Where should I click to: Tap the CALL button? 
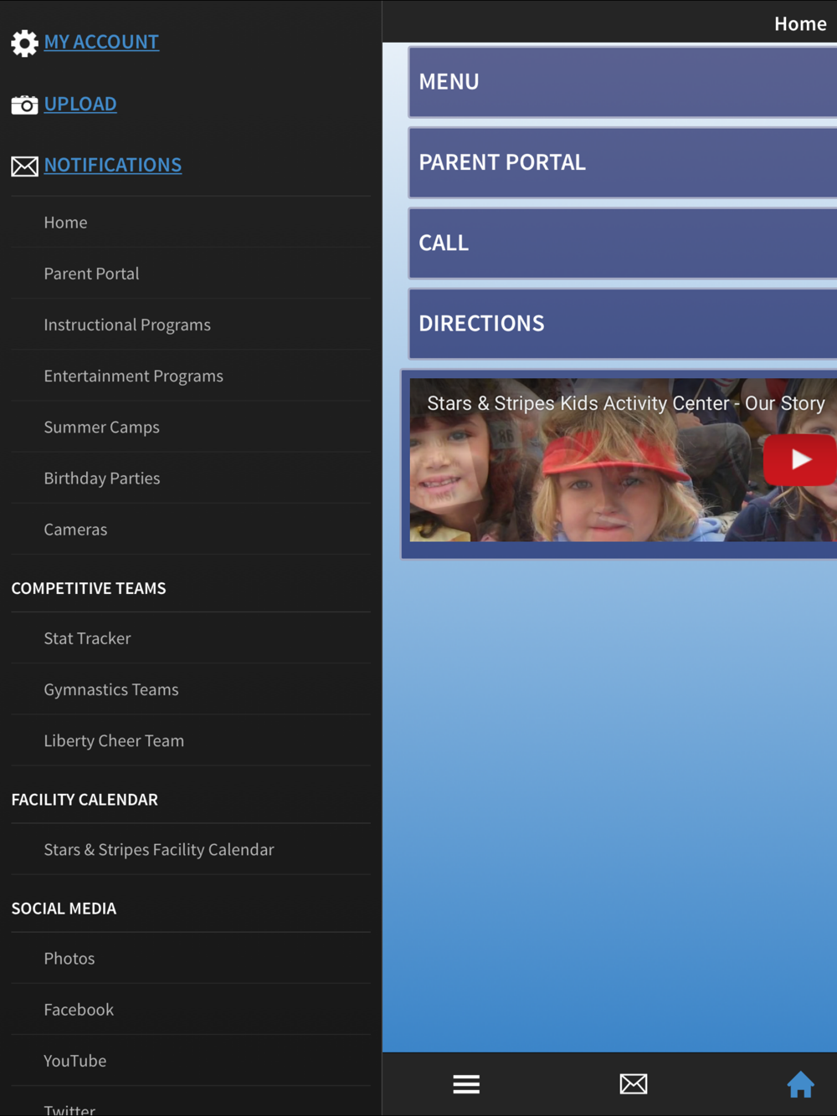pos(623,243)
